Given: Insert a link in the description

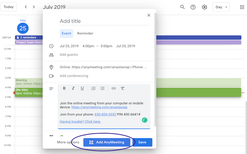Looking at the screenshot, I should point(113,88).
